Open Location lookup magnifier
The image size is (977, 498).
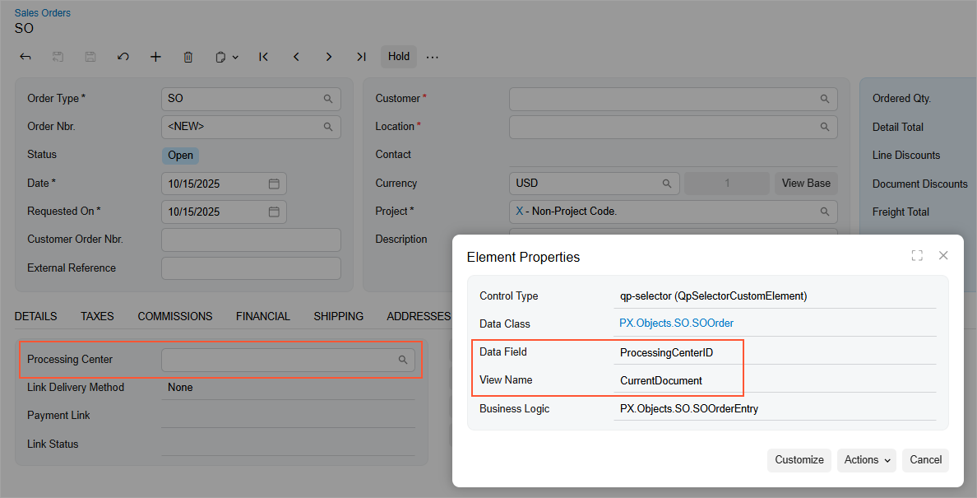[824, 127]
